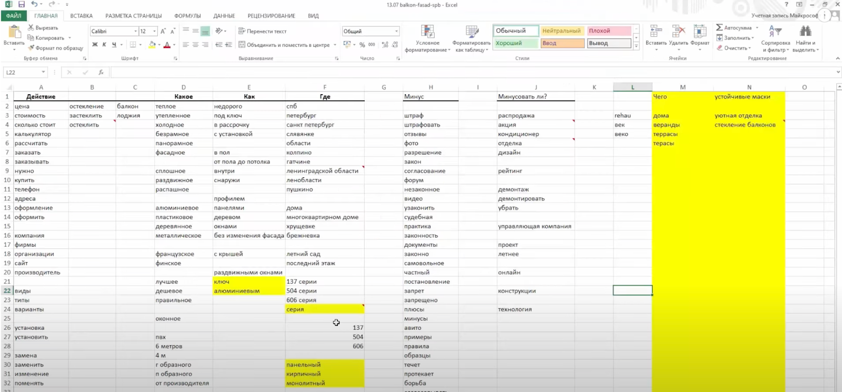
Task: Apply the red font color A
Action: (167, 45)
